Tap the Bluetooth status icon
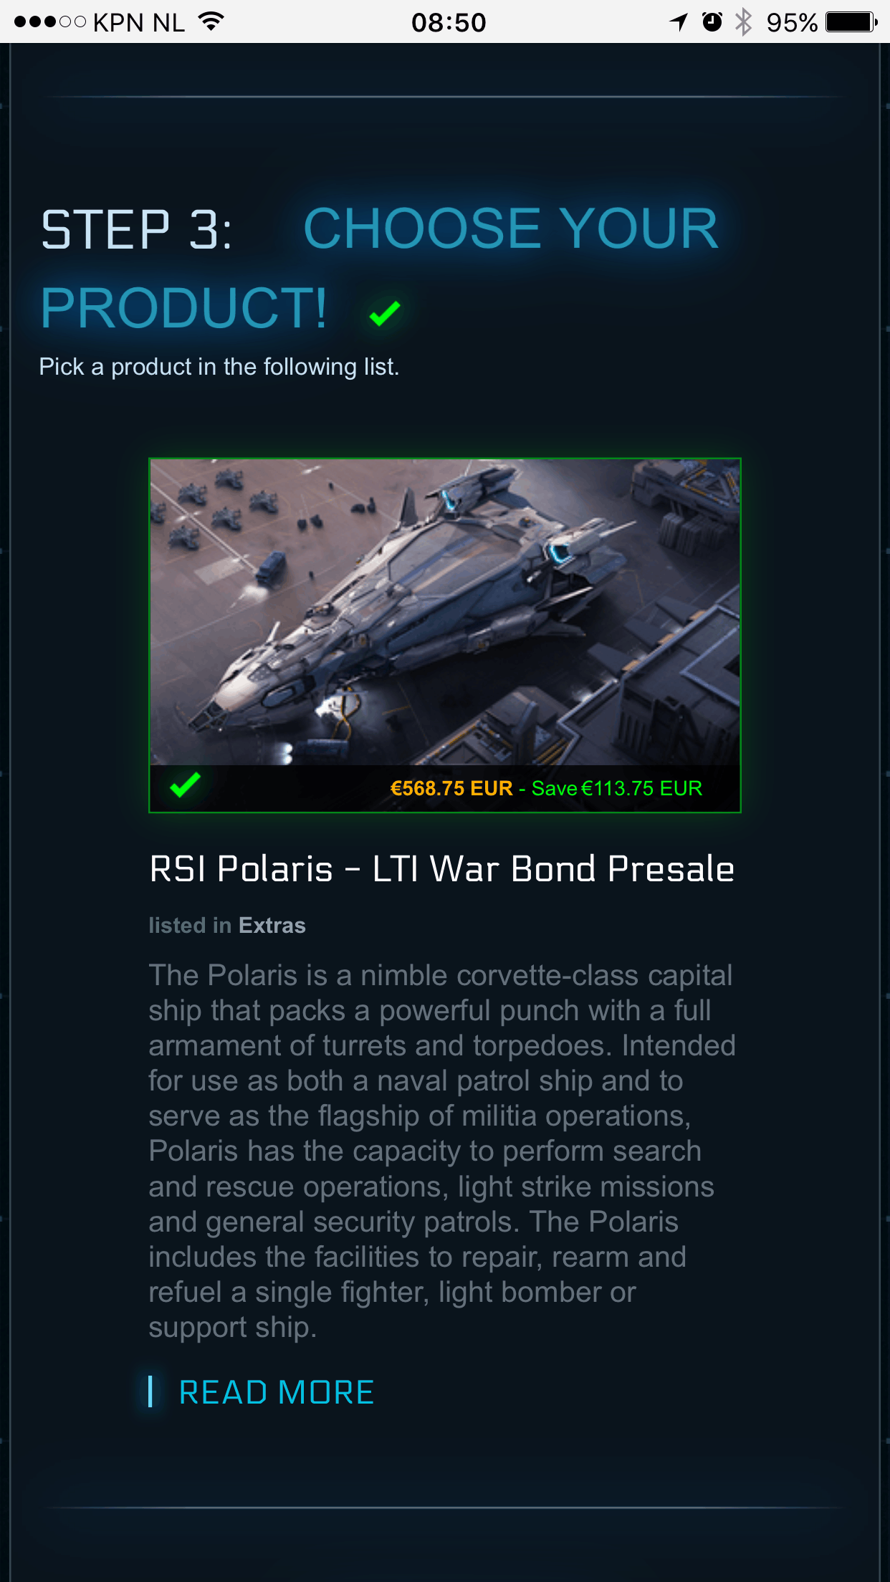This screenshot has height=1582, width=890. 744,21
